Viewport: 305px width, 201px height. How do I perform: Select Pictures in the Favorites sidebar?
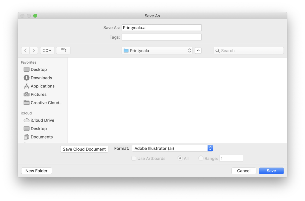coord(38,95)
